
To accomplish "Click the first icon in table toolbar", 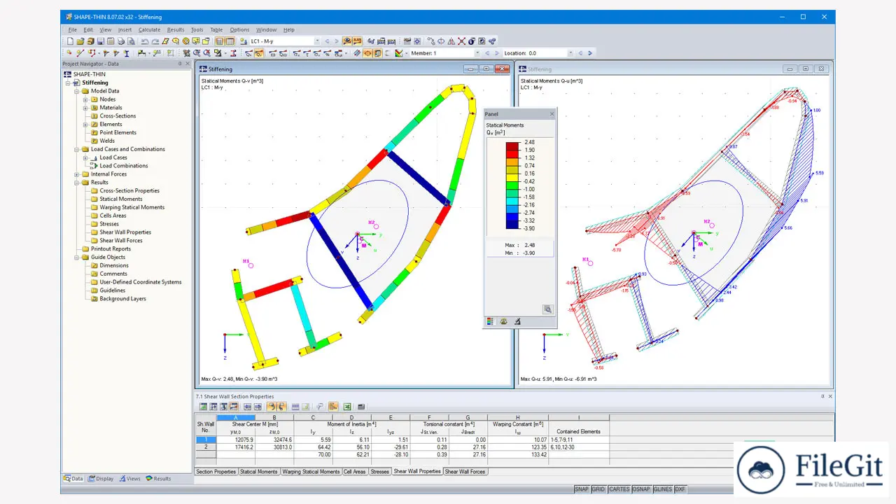I will coord(203,406).
